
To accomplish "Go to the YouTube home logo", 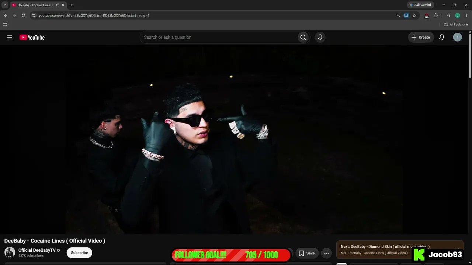I will [32, 37].
